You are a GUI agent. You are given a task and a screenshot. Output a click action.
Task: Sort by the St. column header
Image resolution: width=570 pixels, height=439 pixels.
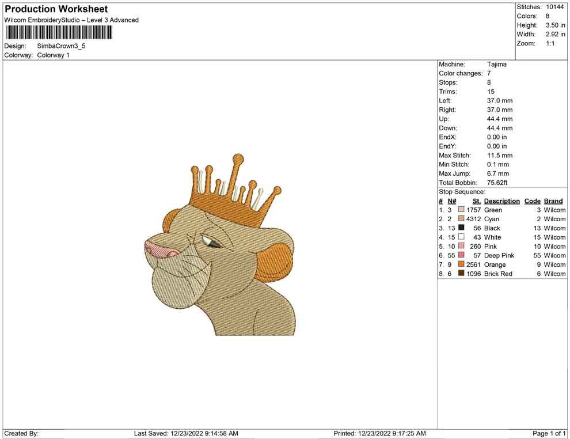pos(476,201)
